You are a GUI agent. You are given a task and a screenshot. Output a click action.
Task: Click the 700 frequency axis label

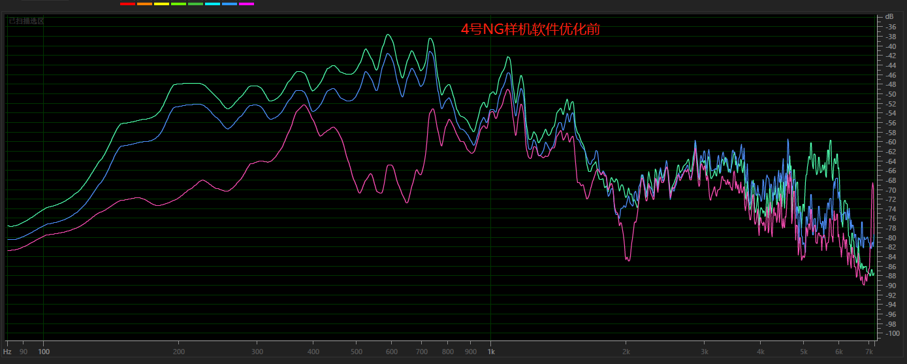point(422,352)
